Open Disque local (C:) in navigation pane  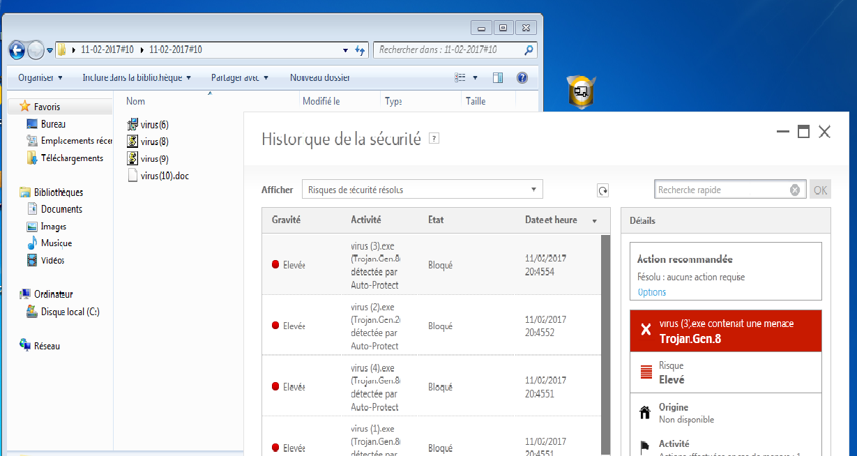[63, 312]
